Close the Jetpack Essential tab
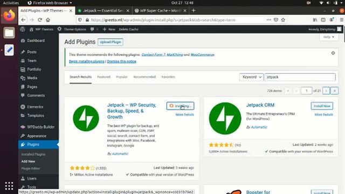345x194 pixels. (128, 11)
